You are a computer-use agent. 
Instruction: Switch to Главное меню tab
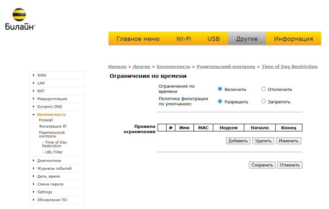coord(138,39)
